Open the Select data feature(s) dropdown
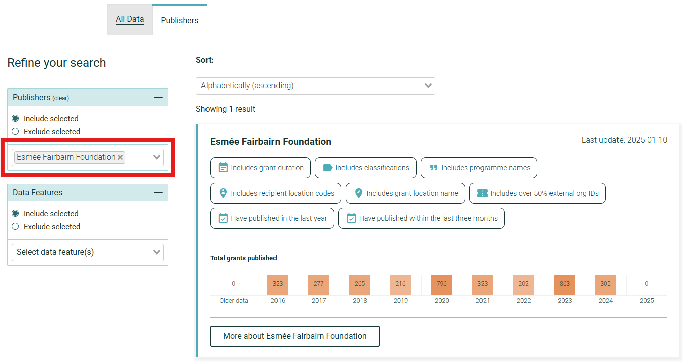687x364 pixels. pyautogui.click(x=88, y=252)
